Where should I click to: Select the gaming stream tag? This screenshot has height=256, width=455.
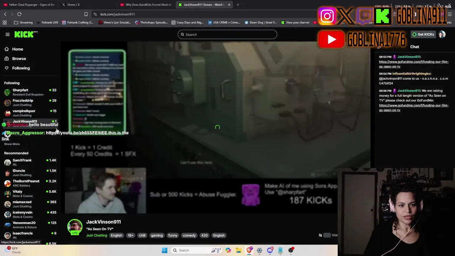tap(157, 235)
